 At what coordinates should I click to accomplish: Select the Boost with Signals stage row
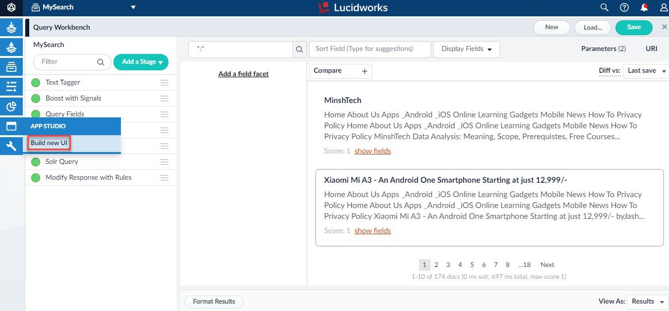click(x=101, y=99)
